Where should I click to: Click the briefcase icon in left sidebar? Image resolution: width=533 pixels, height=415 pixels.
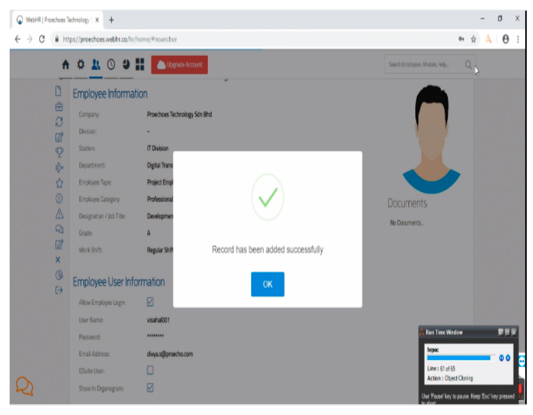coord(59,107)
